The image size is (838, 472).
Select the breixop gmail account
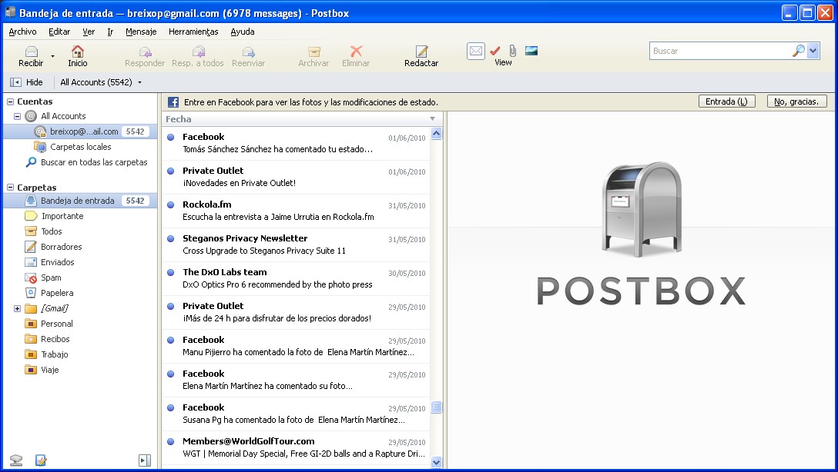(x=80, y=131)
